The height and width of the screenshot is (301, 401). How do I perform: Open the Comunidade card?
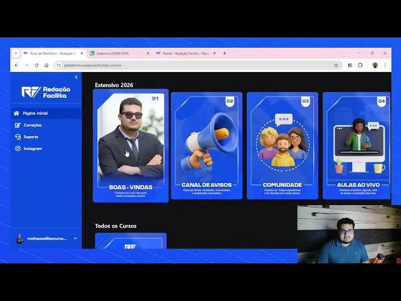pos(283,145)
